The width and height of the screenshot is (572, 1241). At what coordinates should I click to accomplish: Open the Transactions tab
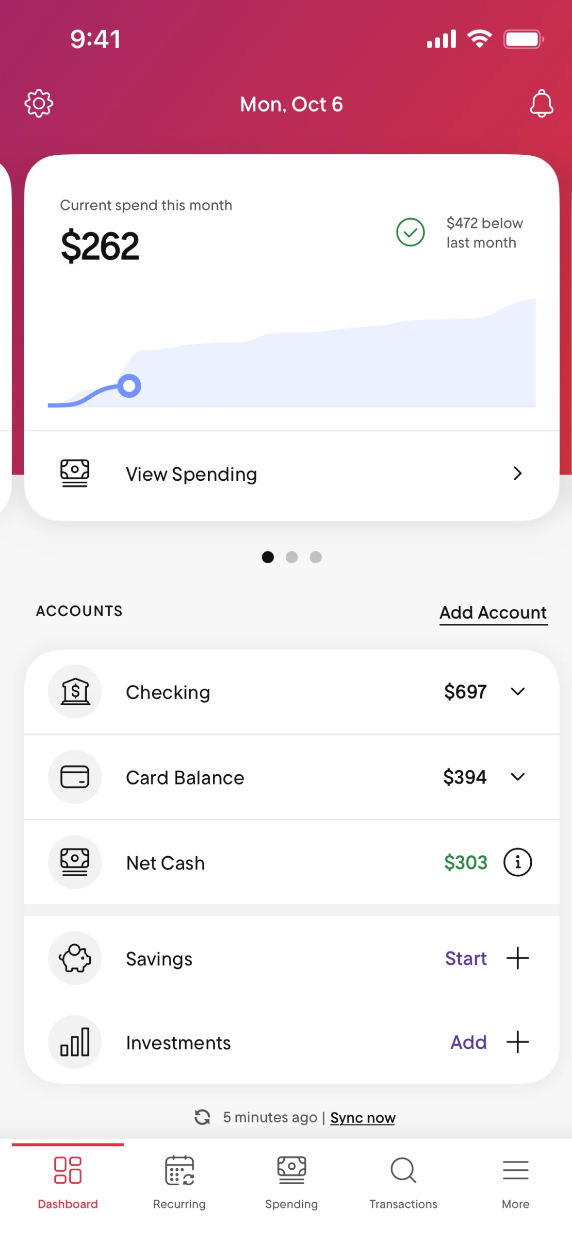pyautogui.click(x=403, y=1181)
